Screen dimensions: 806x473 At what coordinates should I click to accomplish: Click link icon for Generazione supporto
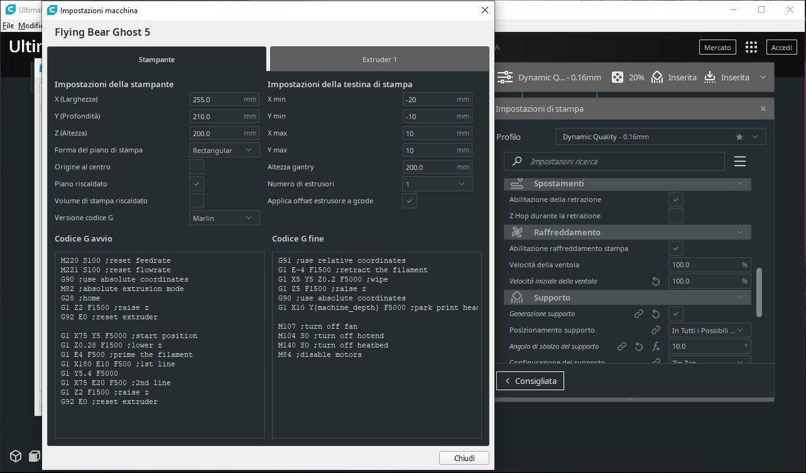[x=639, y=314]
